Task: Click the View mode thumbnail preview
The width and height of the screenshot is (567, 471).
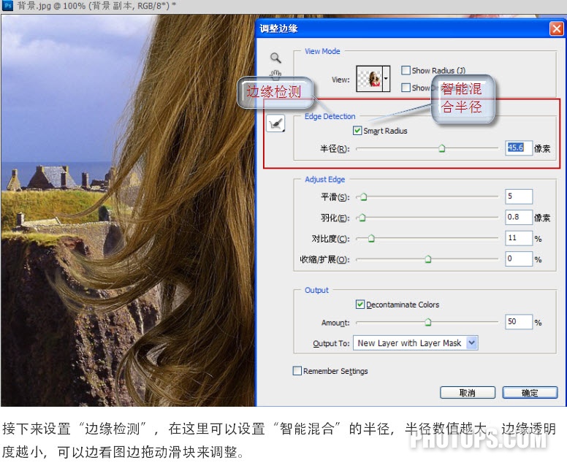Action: pyautogui.click(x=369, y=78)
